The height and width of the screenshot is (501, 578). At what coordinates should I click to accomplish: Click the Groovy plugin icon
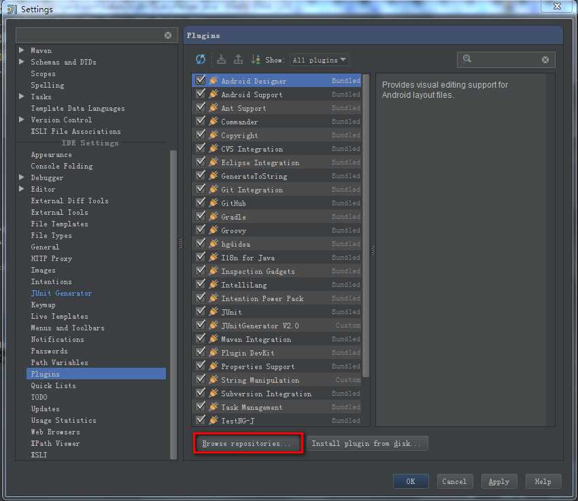[214, 230]
